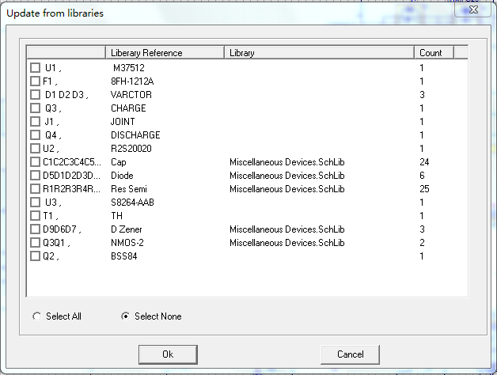
Task: Sort the list by Count column
Action: (x=434, y=53)
